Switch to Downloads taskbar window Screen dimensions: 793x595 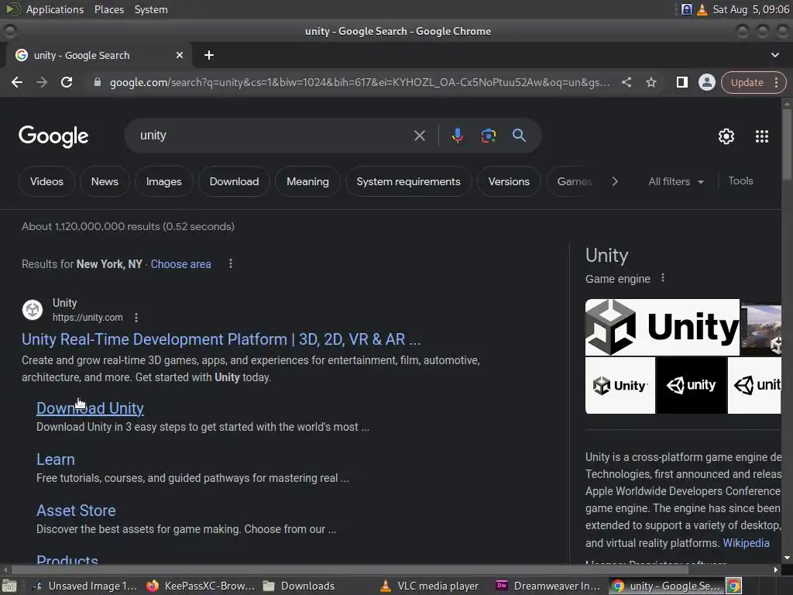[299, 586]
